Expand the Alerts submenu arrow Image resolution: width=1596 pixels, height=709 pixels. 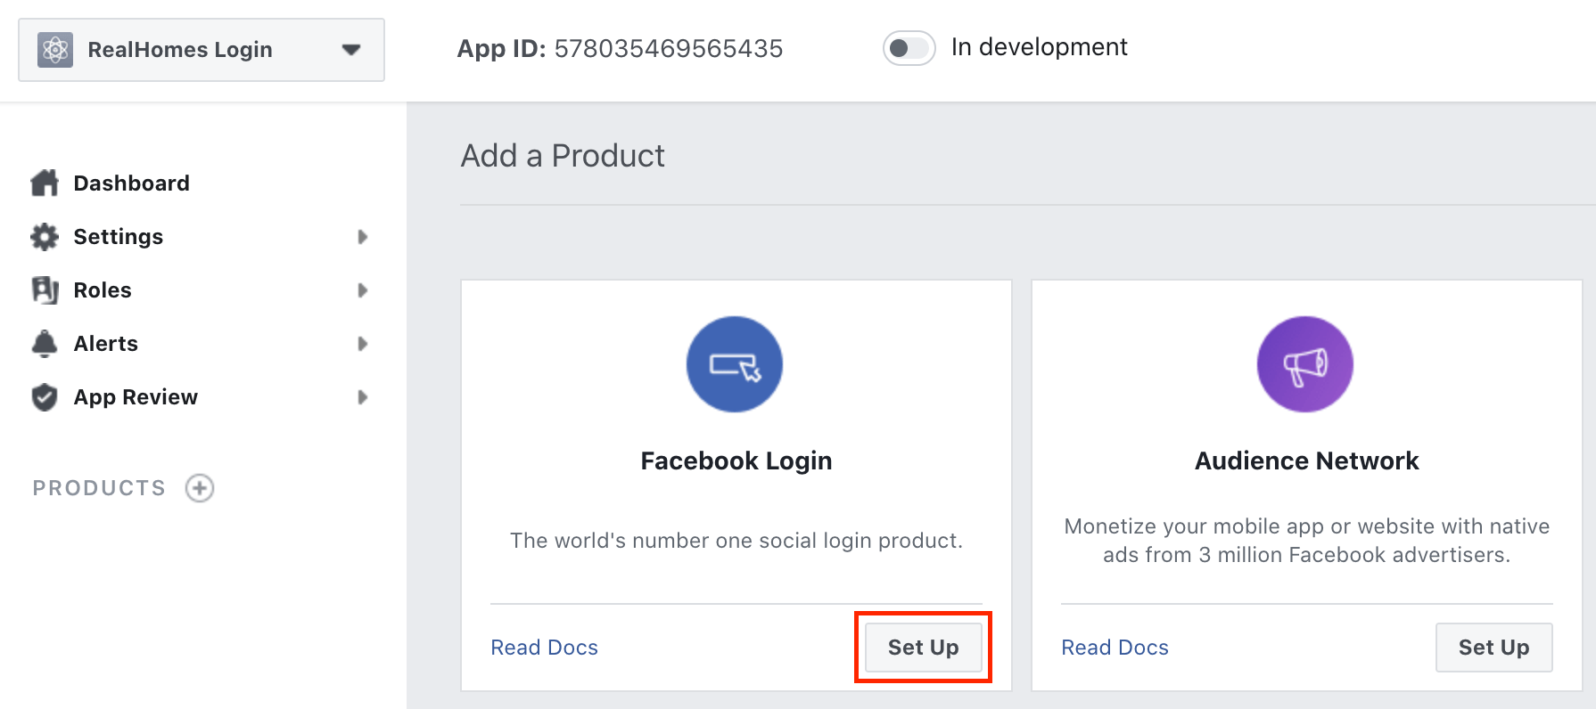[362, 344]
